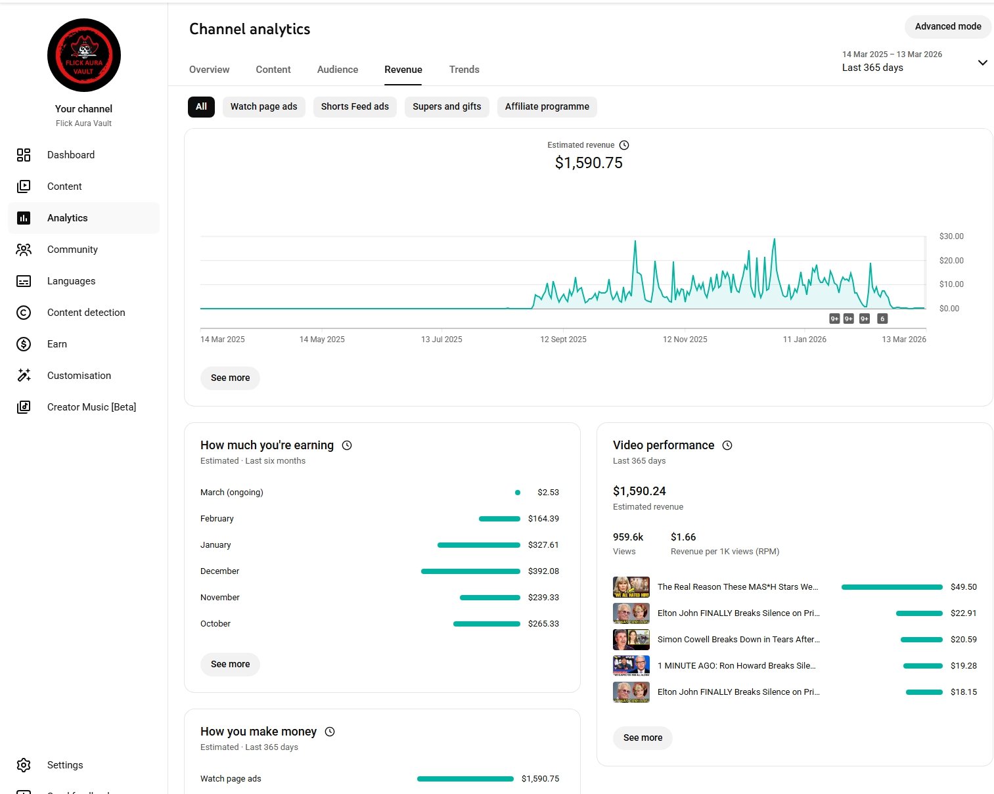The height and width of the screenshot is (794, 994).
Task: Open the Dashboard icon in sidebar
Action: (24, 155)
